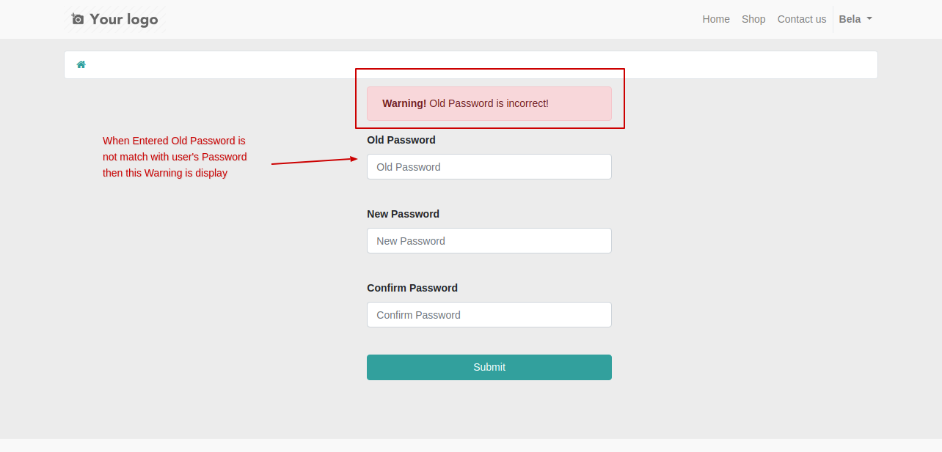Image resolution: width=942 pixels, height=452 pixels.
Task: Click the red annotation arrow
Action: (314, 161)
